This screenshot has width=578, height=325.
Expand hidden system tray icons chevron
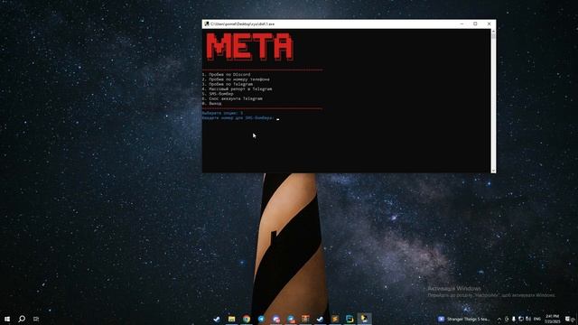pos(499,319)
